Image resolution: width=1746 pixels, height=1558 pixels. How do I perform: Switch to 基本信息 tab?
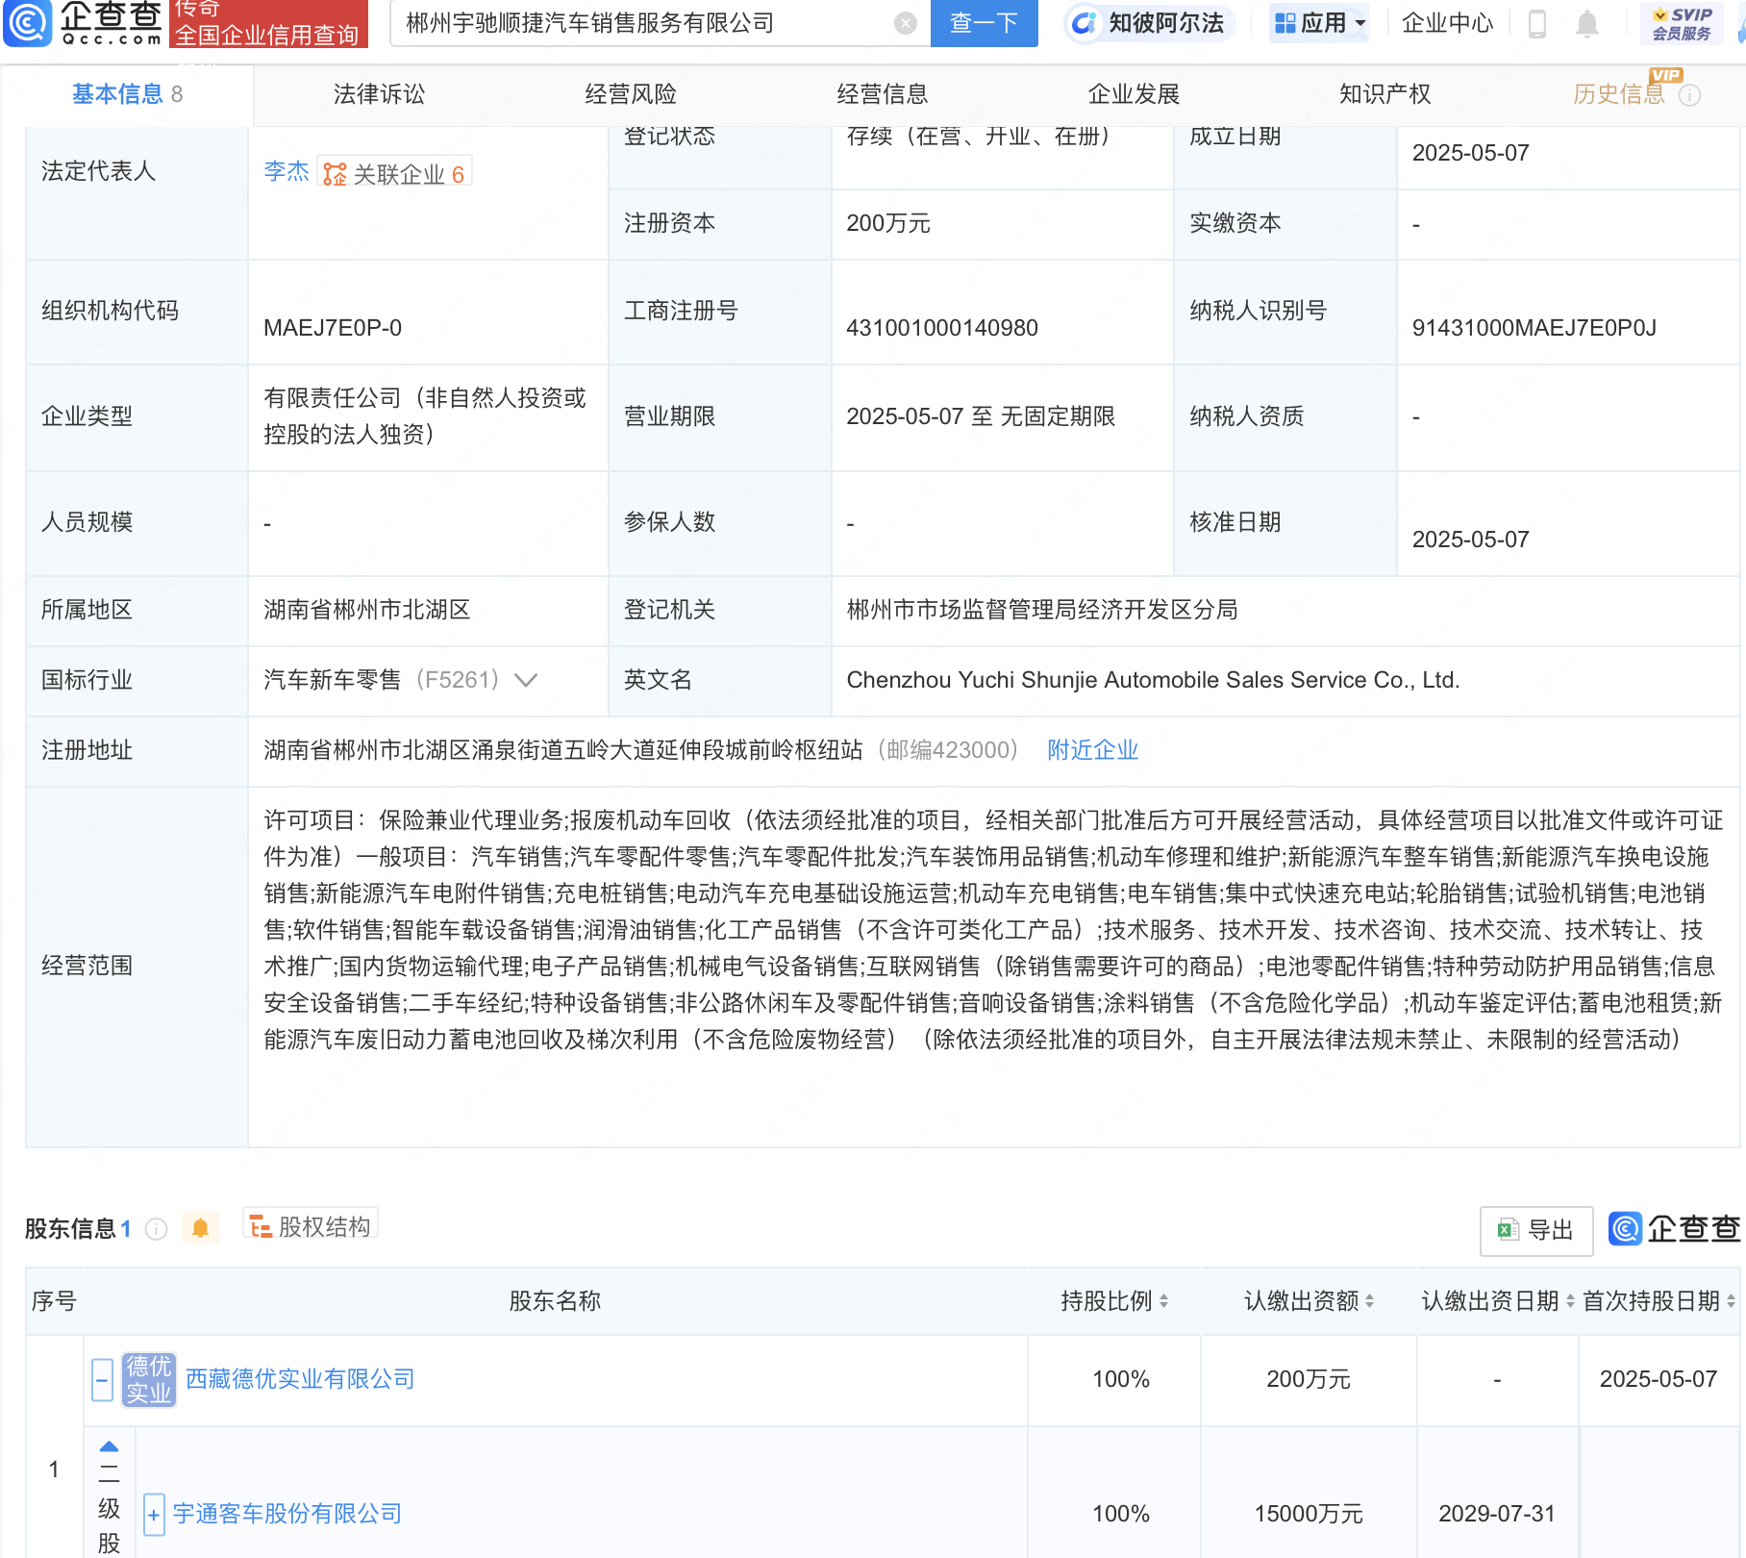tap(127, 94)
